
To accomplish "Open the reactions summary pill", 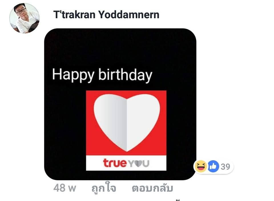I will tap(213, 167).
